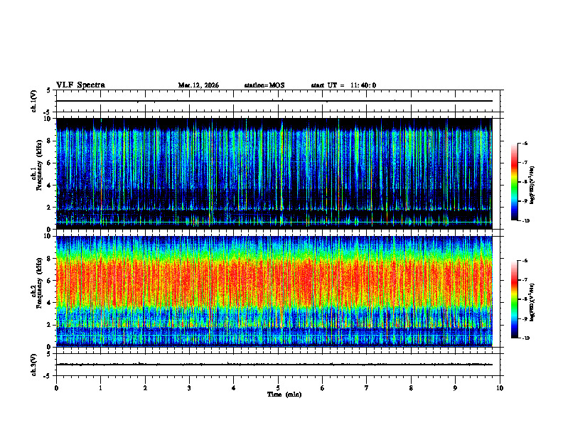Click the "ch.1(V)" waveform axis label
This screenshot has width=563, height=435.
pyautogui.click(x=34, y=101)
